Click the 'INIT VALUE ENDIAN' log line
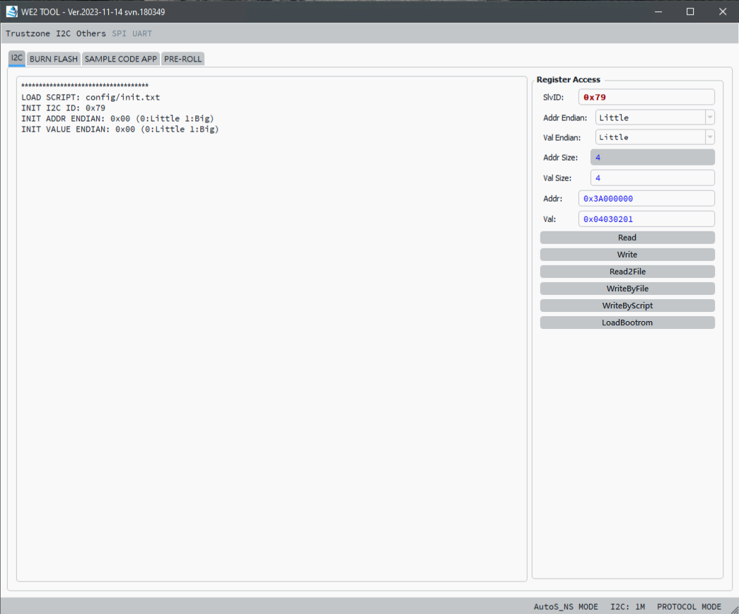739x614 pixels. pos(120,129)
